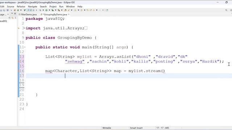
Task: Click the asList method call
Action: tap(124, 57)
